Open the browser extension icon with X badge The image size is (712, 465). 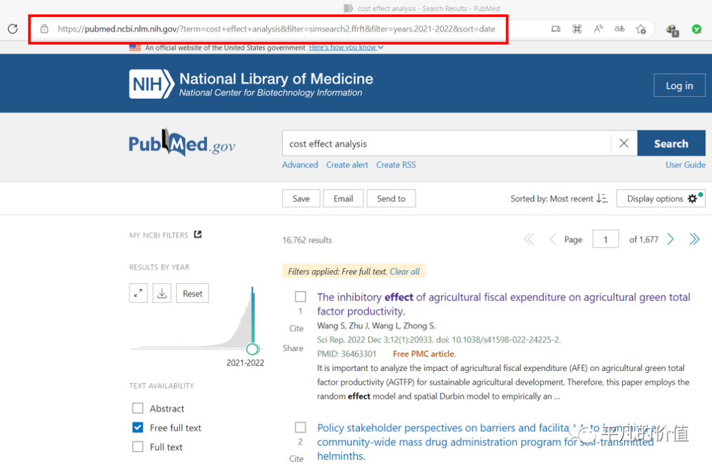click(x=672, y=30)
